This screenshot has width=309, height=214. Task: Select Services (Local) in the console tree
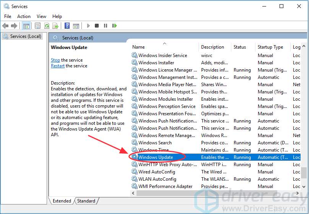click(26, 36)
